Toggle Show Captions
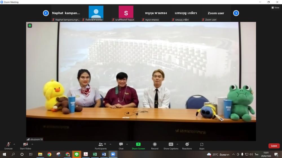The image size is (282, 158). [171, 146]
